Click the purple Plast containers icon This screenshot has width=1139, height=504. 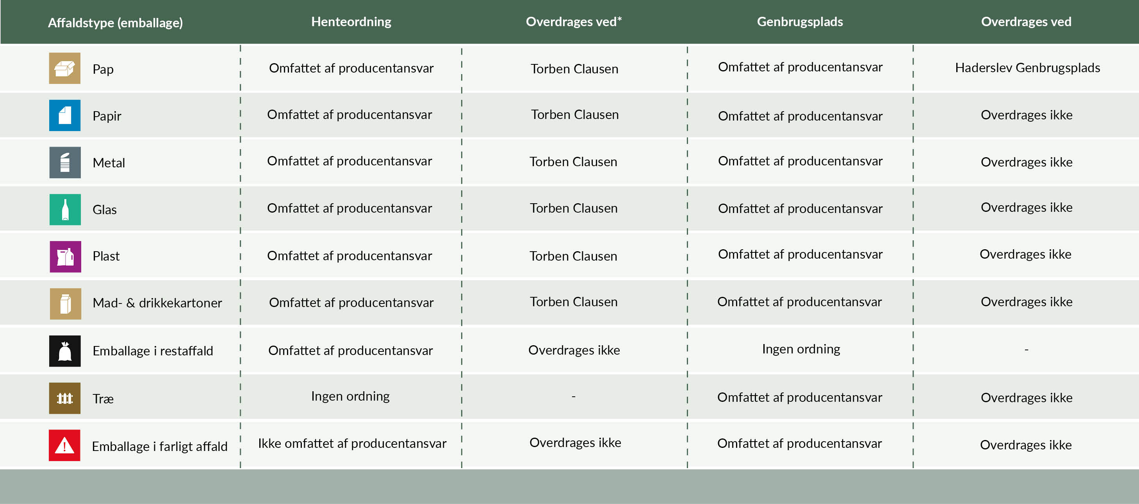click(x=65, y=257)
